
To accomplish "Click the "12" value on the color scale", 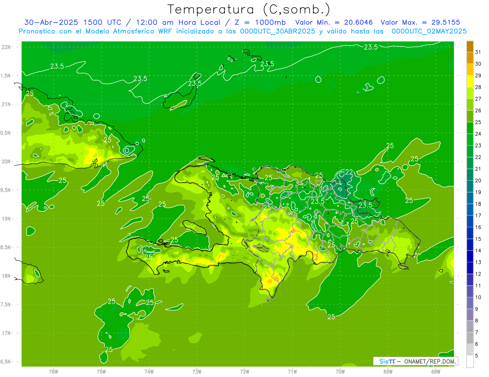I will [478, 274].
